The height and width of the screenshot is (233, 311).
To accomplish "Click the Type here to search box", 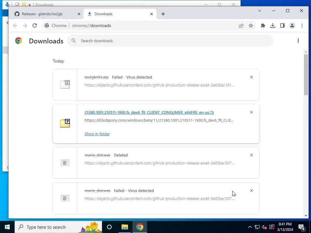I will (x=58, y=227).
